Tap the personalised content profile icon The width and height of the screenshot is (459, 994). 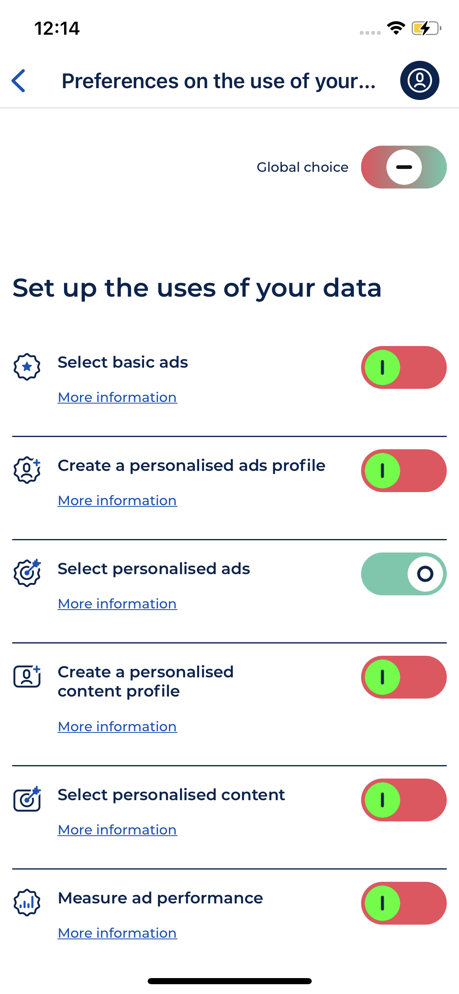(x=27, y=677)
